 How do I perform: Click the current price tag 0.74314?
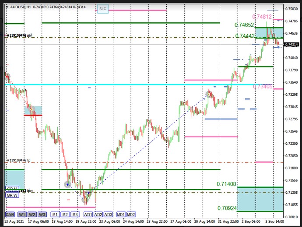pyautogui.click(x=291, y=45)
